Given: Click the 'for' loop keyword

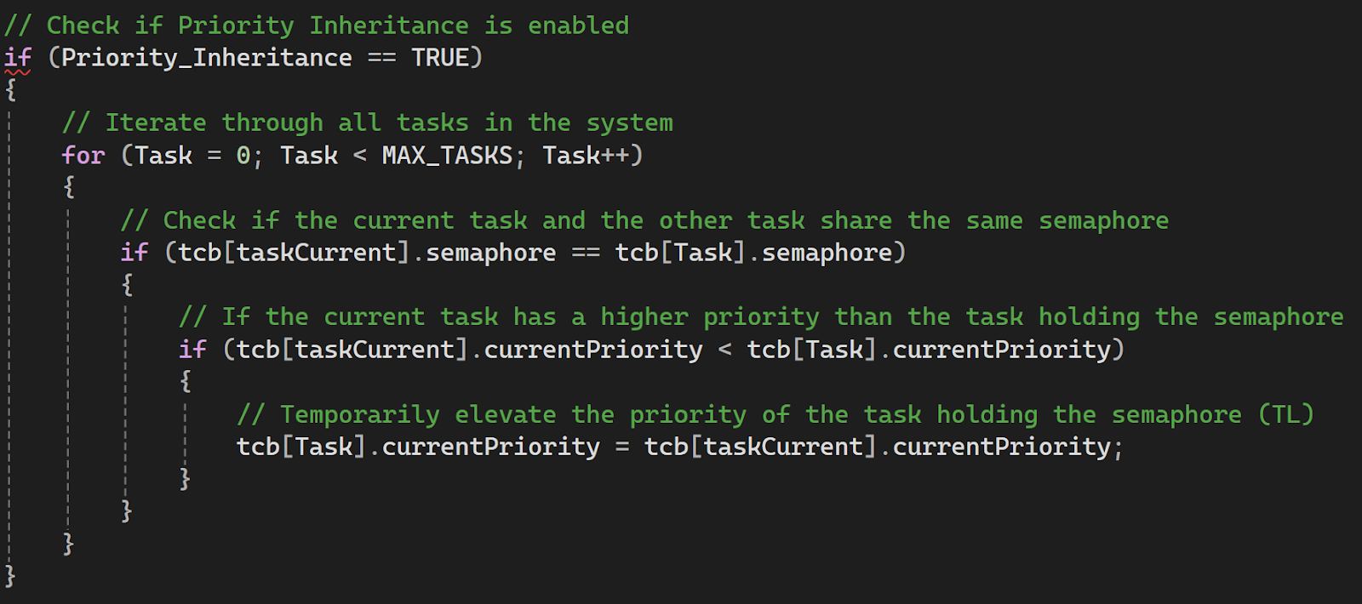Looking at the screenshot, I should [83, 156].
